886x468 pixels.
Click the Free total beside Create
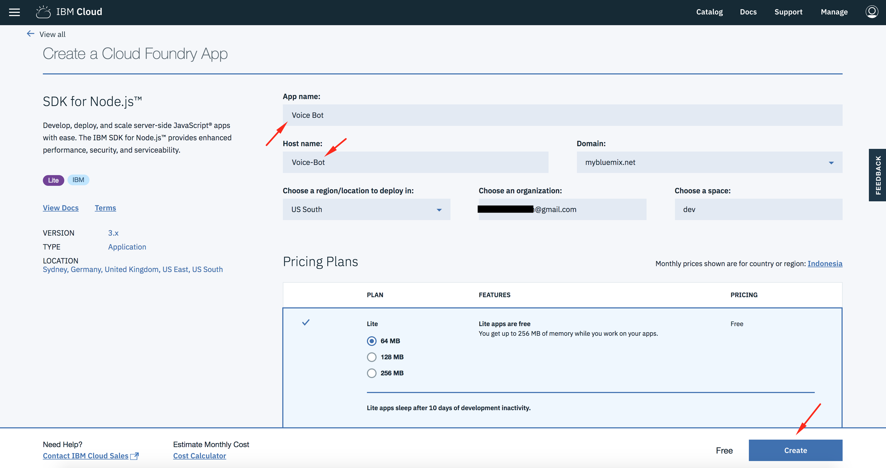tap(724, 451)
